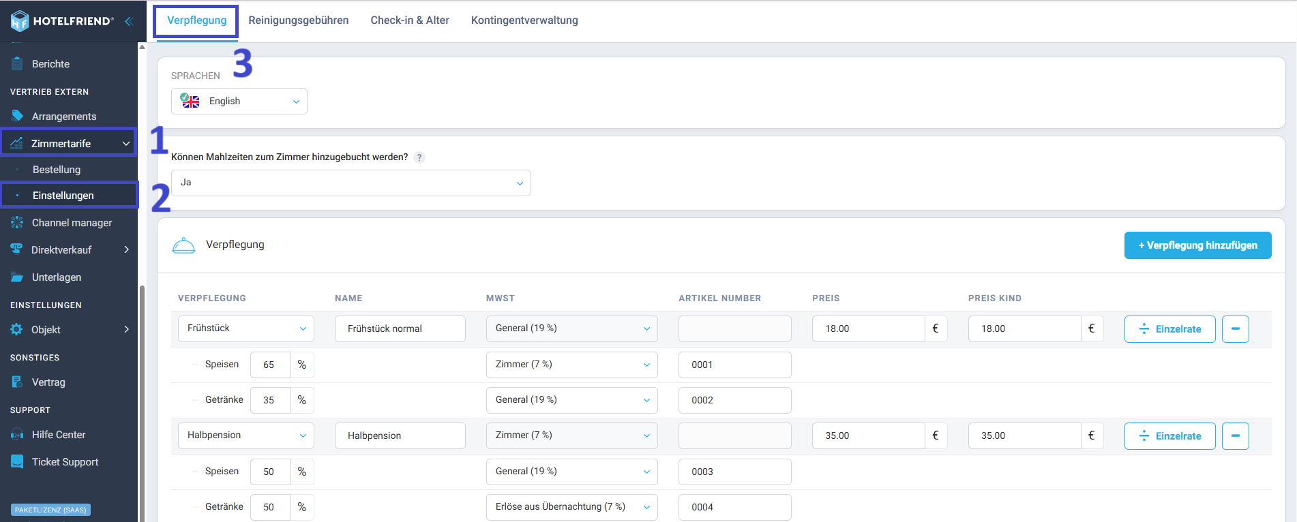Viewport: 1297px width, 522px height.
Task: Click the Unterlagen folder icon
Action: point(17,277)
